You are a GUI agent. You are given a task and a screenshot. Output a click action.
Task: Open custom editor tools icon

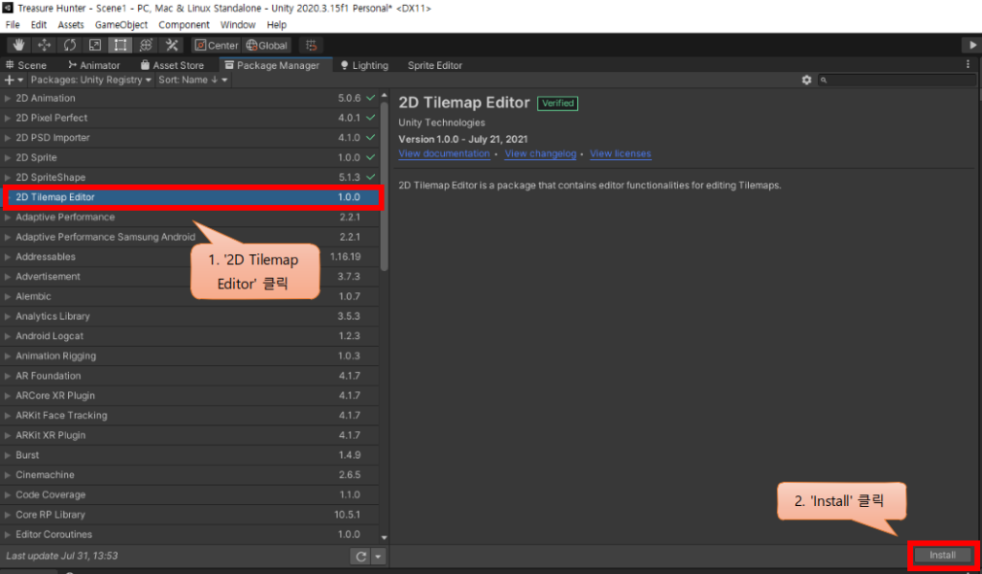tap(172, 45)
